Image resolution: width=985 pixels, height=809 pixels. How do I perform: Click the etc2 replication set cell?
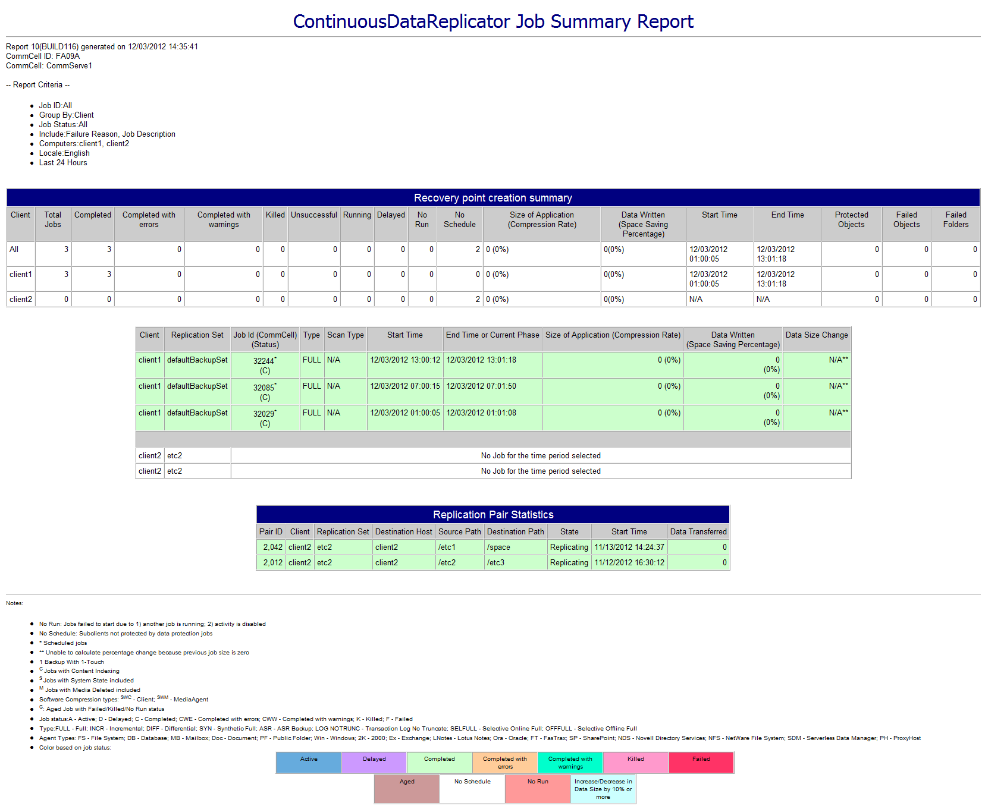[174, 455]
